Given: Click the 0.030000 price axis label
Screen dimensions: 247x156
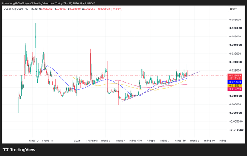Looking at the screenshot, I should pyautogui.click(x=235, y=62).
